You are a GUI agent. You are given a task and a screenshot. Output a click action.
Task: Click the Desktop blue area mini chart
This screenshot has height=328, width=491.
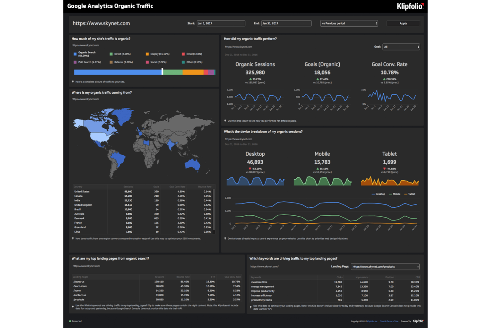pyautogui.click(x=255, y=181)
